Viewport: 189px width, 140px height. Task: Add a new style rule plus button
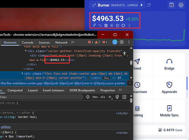coord(110,97)
